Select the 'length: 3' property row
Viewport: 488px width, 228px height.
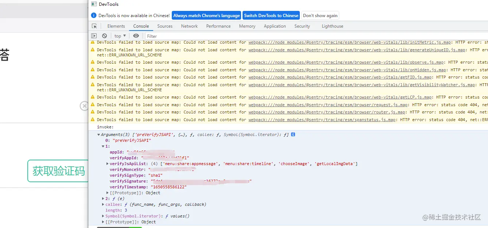(116, 210)
